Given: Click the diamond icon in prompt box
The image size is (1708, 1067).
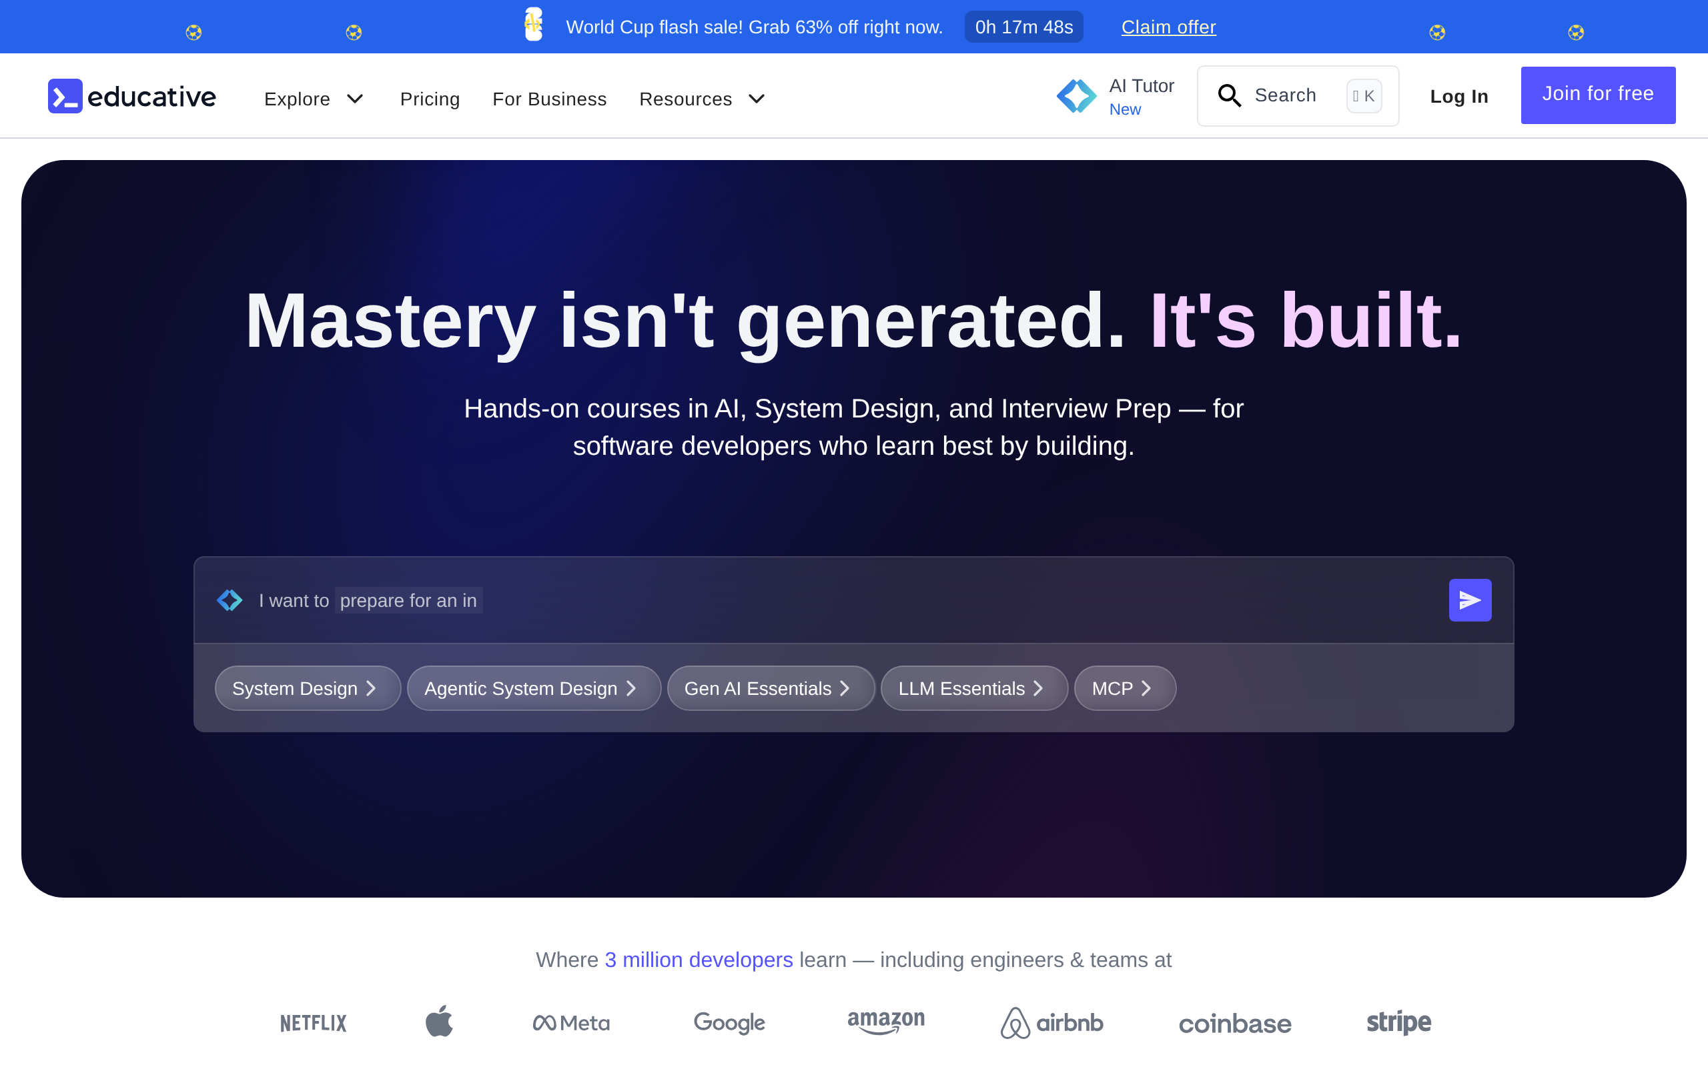Looking at the screenshot, I should point(230,600).
